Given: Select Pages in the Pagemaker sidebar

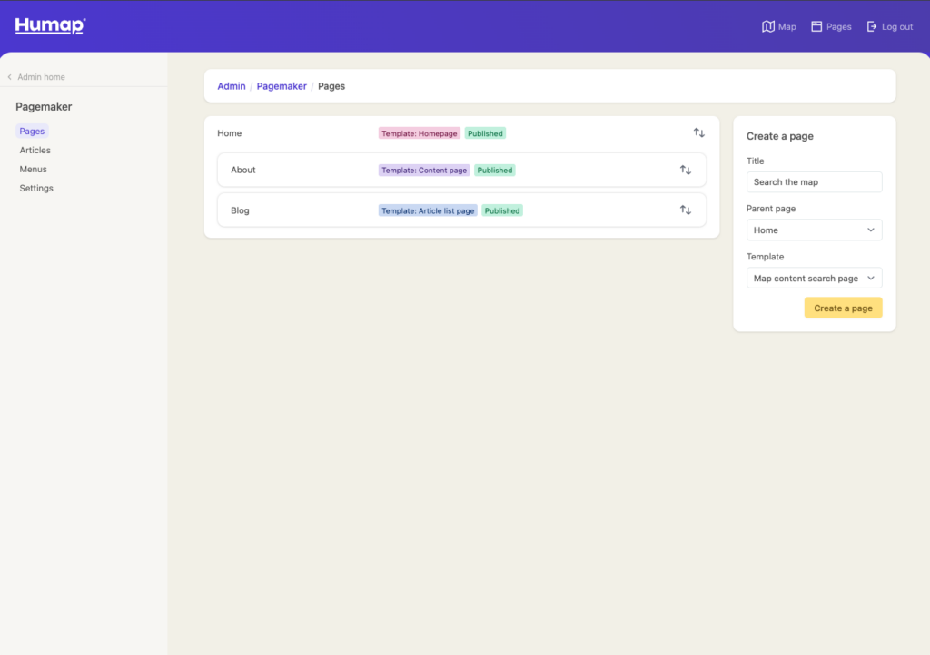Looking at the screenshot, I should click(32, 132).
